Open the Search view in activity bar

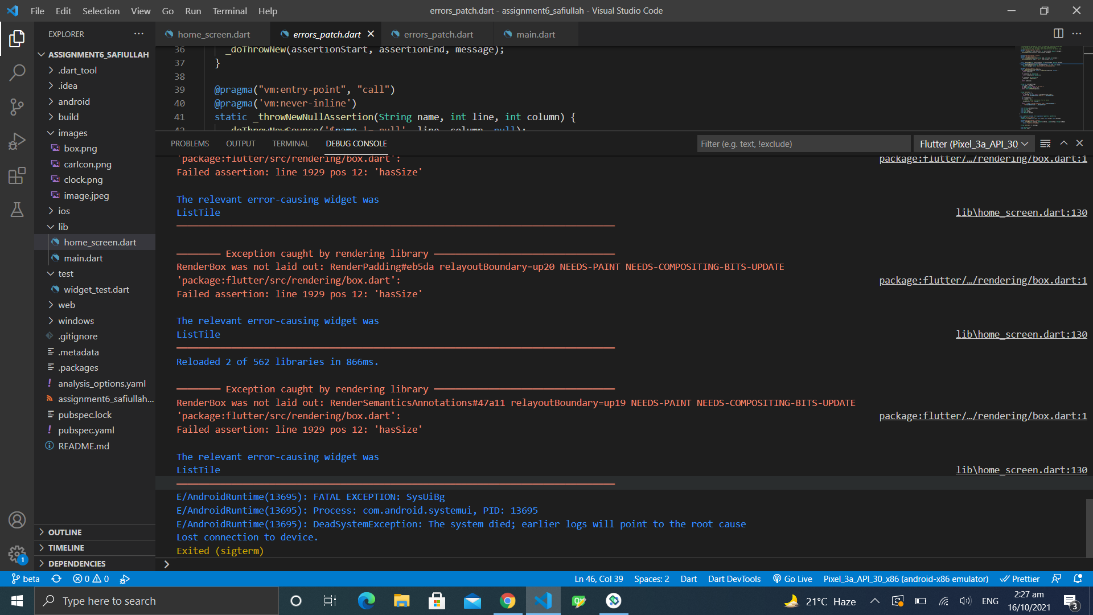tap(17, 72)
